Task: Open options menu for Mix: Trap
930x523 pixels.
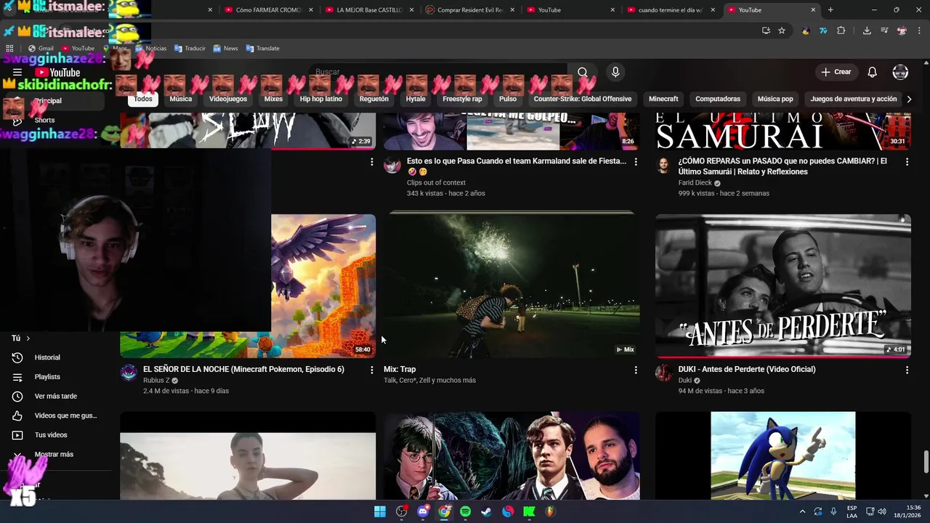Action: click(x=636, y=370)
